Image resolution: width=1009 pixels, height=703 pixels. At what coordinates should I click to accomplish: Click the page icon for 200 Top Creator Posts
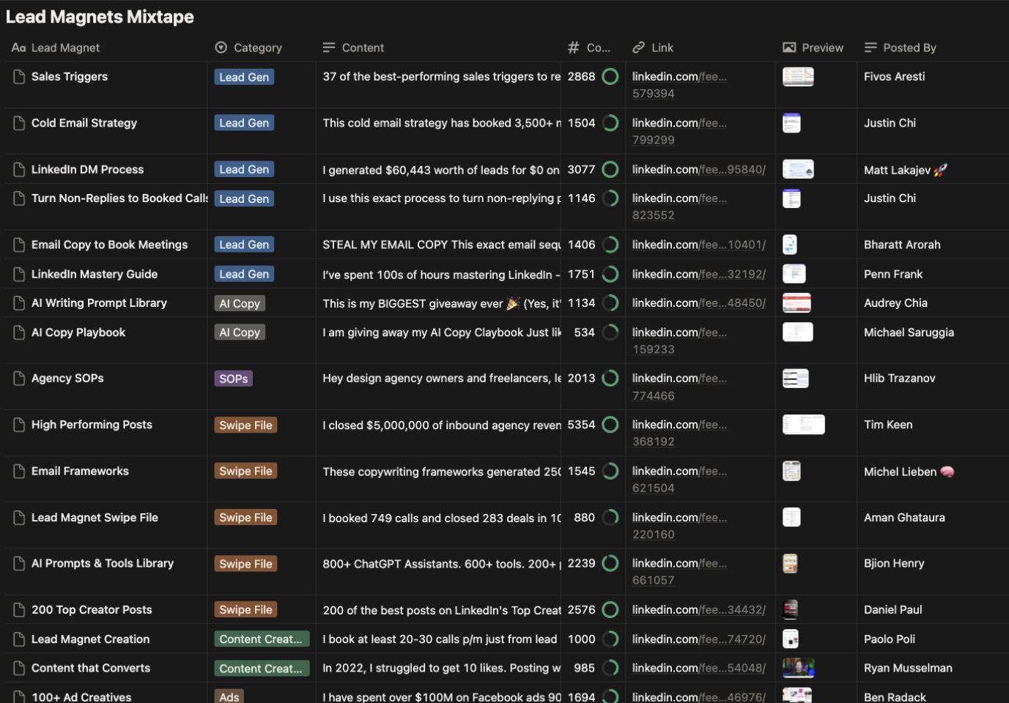coord(19,610)
